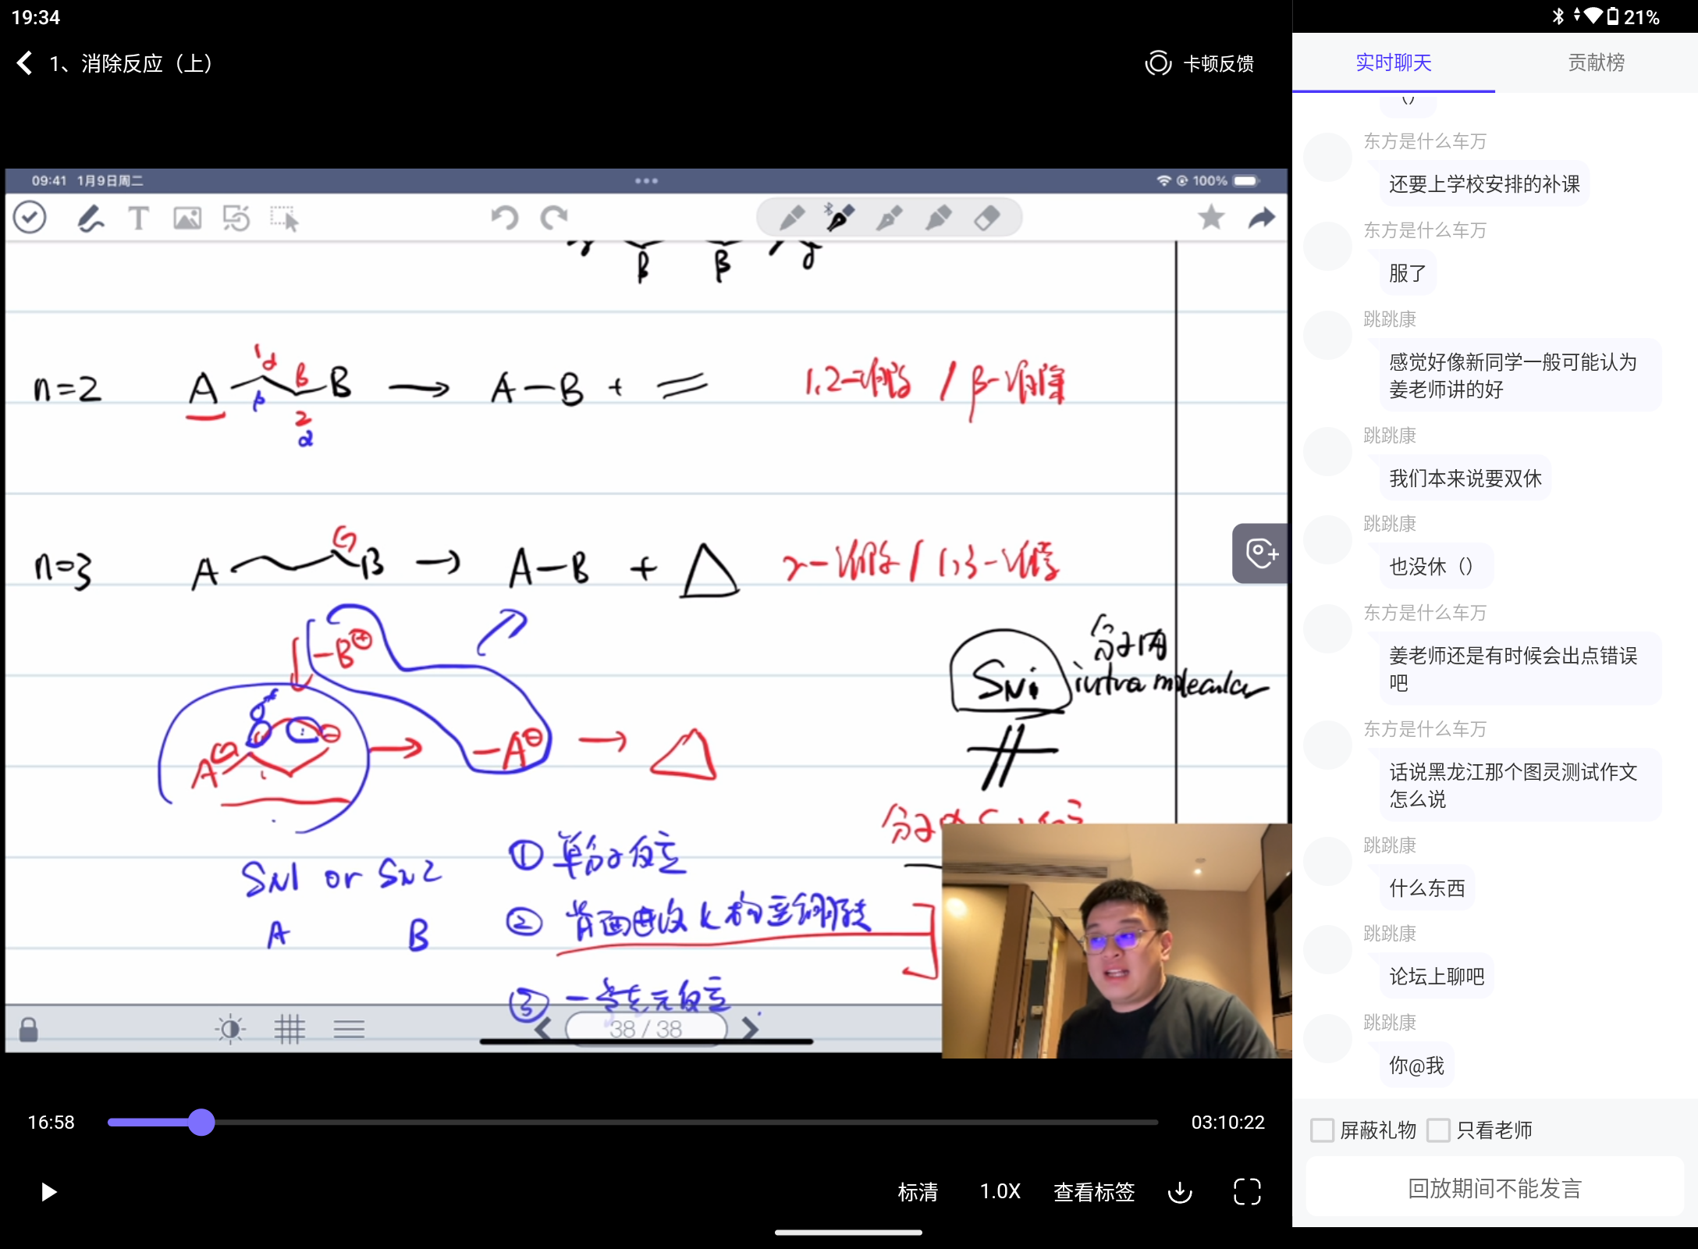Screen dimensions: 1698x1249
Task: Click the next page chevron near 38/38
Action: click(x=751, y=1028)
